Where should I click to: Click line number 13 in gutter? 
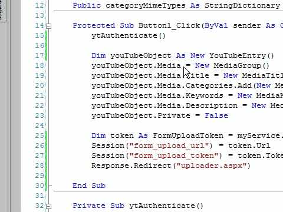click(x=40, y=15)
